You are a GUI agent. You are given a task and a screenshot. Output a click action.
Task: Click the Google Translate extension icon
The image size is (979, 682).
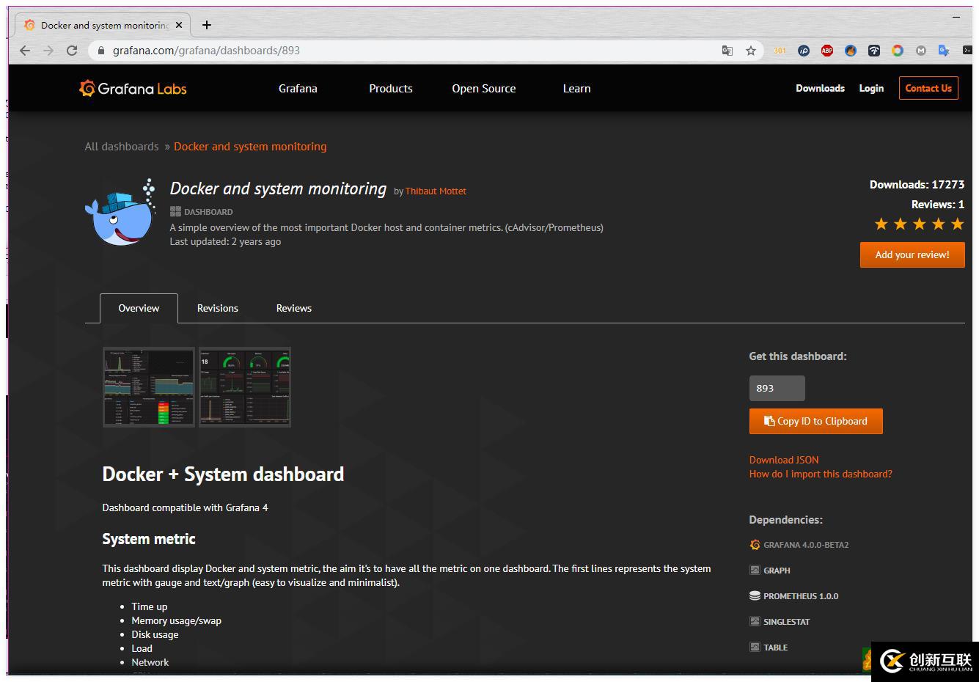(945, 51)
